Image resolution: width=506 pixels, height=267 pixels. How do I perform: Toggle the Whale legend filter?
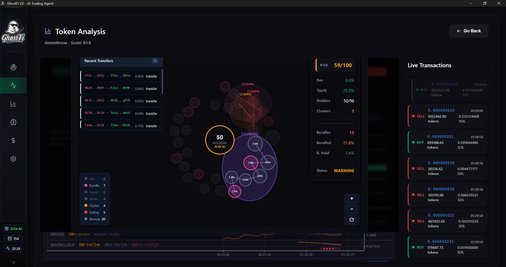point(95,199)
